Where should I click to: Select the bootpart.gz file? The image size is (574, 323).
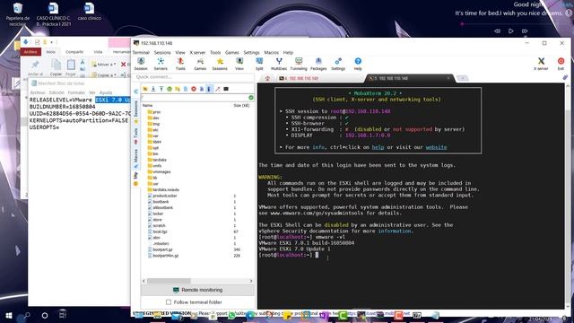click(x=160, y=249)
